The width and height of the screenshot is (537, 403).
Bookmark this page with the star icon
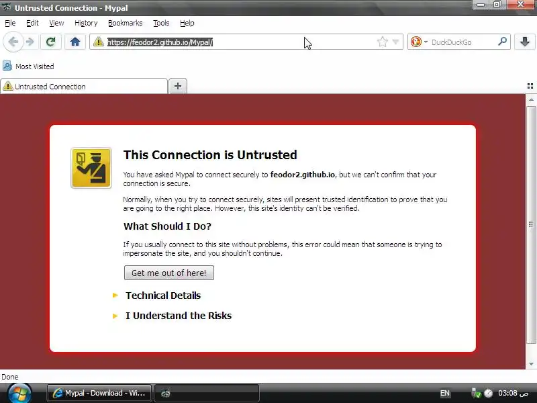tap(382, 42)
